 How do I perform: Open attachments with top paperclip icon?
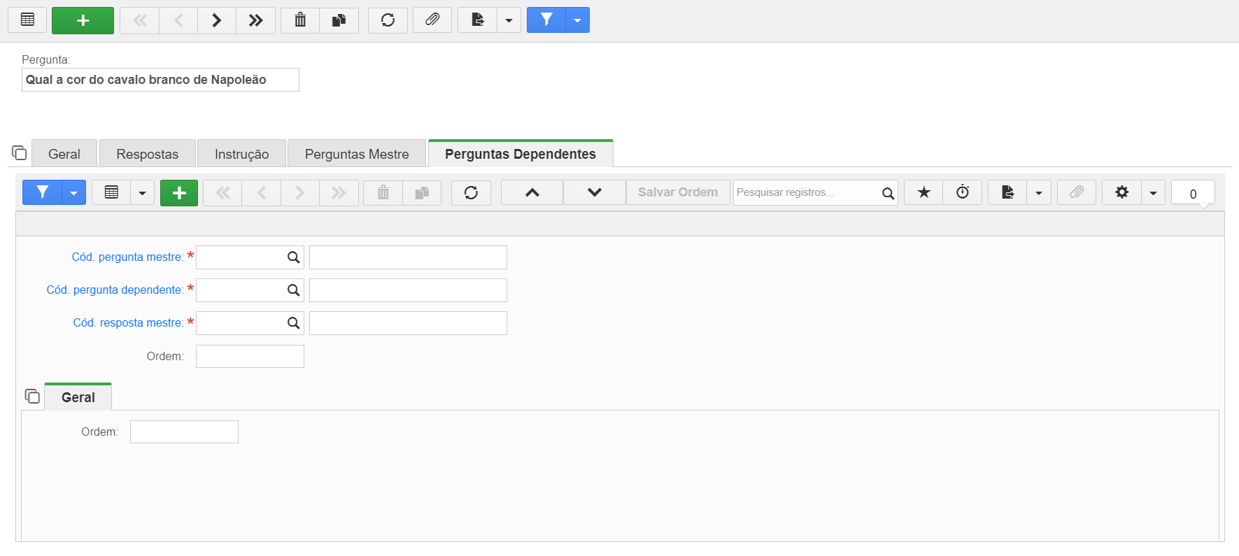tap(432, 20)
